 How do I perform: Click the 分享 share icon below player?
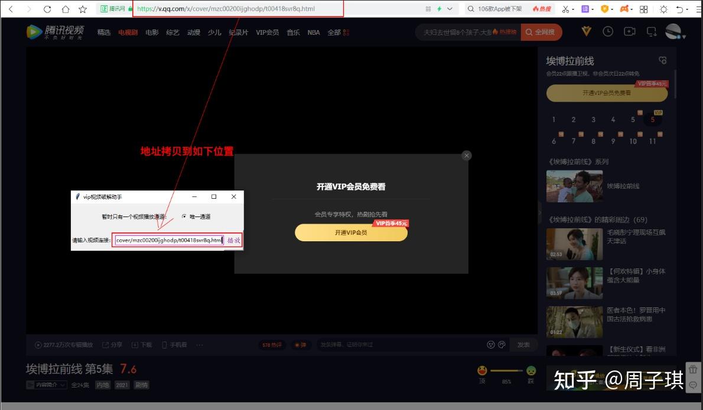pos(112,345)
